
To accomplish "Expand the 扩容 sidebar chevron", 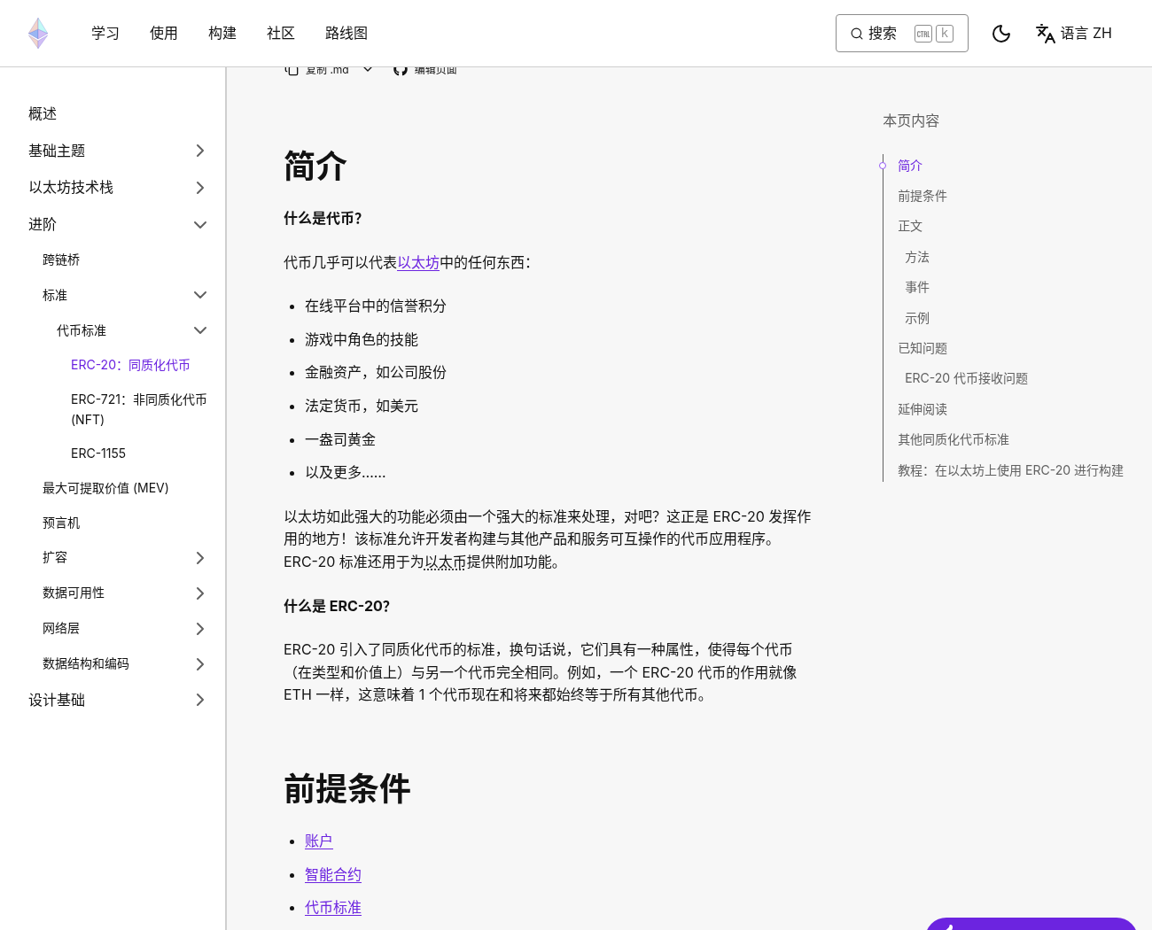I will click(200, 558).
